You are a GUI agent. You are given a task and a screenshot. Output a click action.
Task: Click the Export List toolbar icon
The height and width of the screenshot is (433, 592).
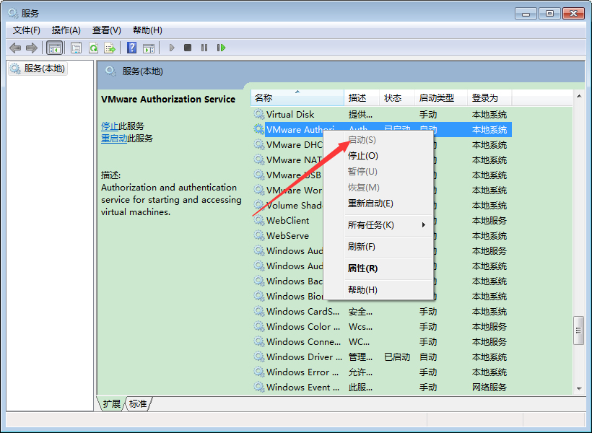click(x=108, y=48)
